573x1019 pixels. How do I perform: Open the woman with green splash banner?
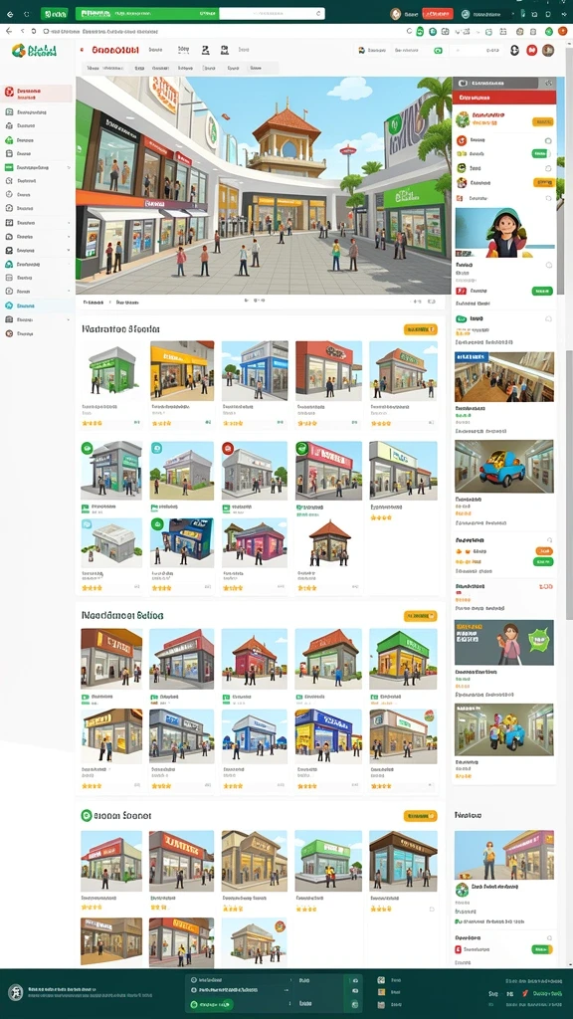click(504, 642)
